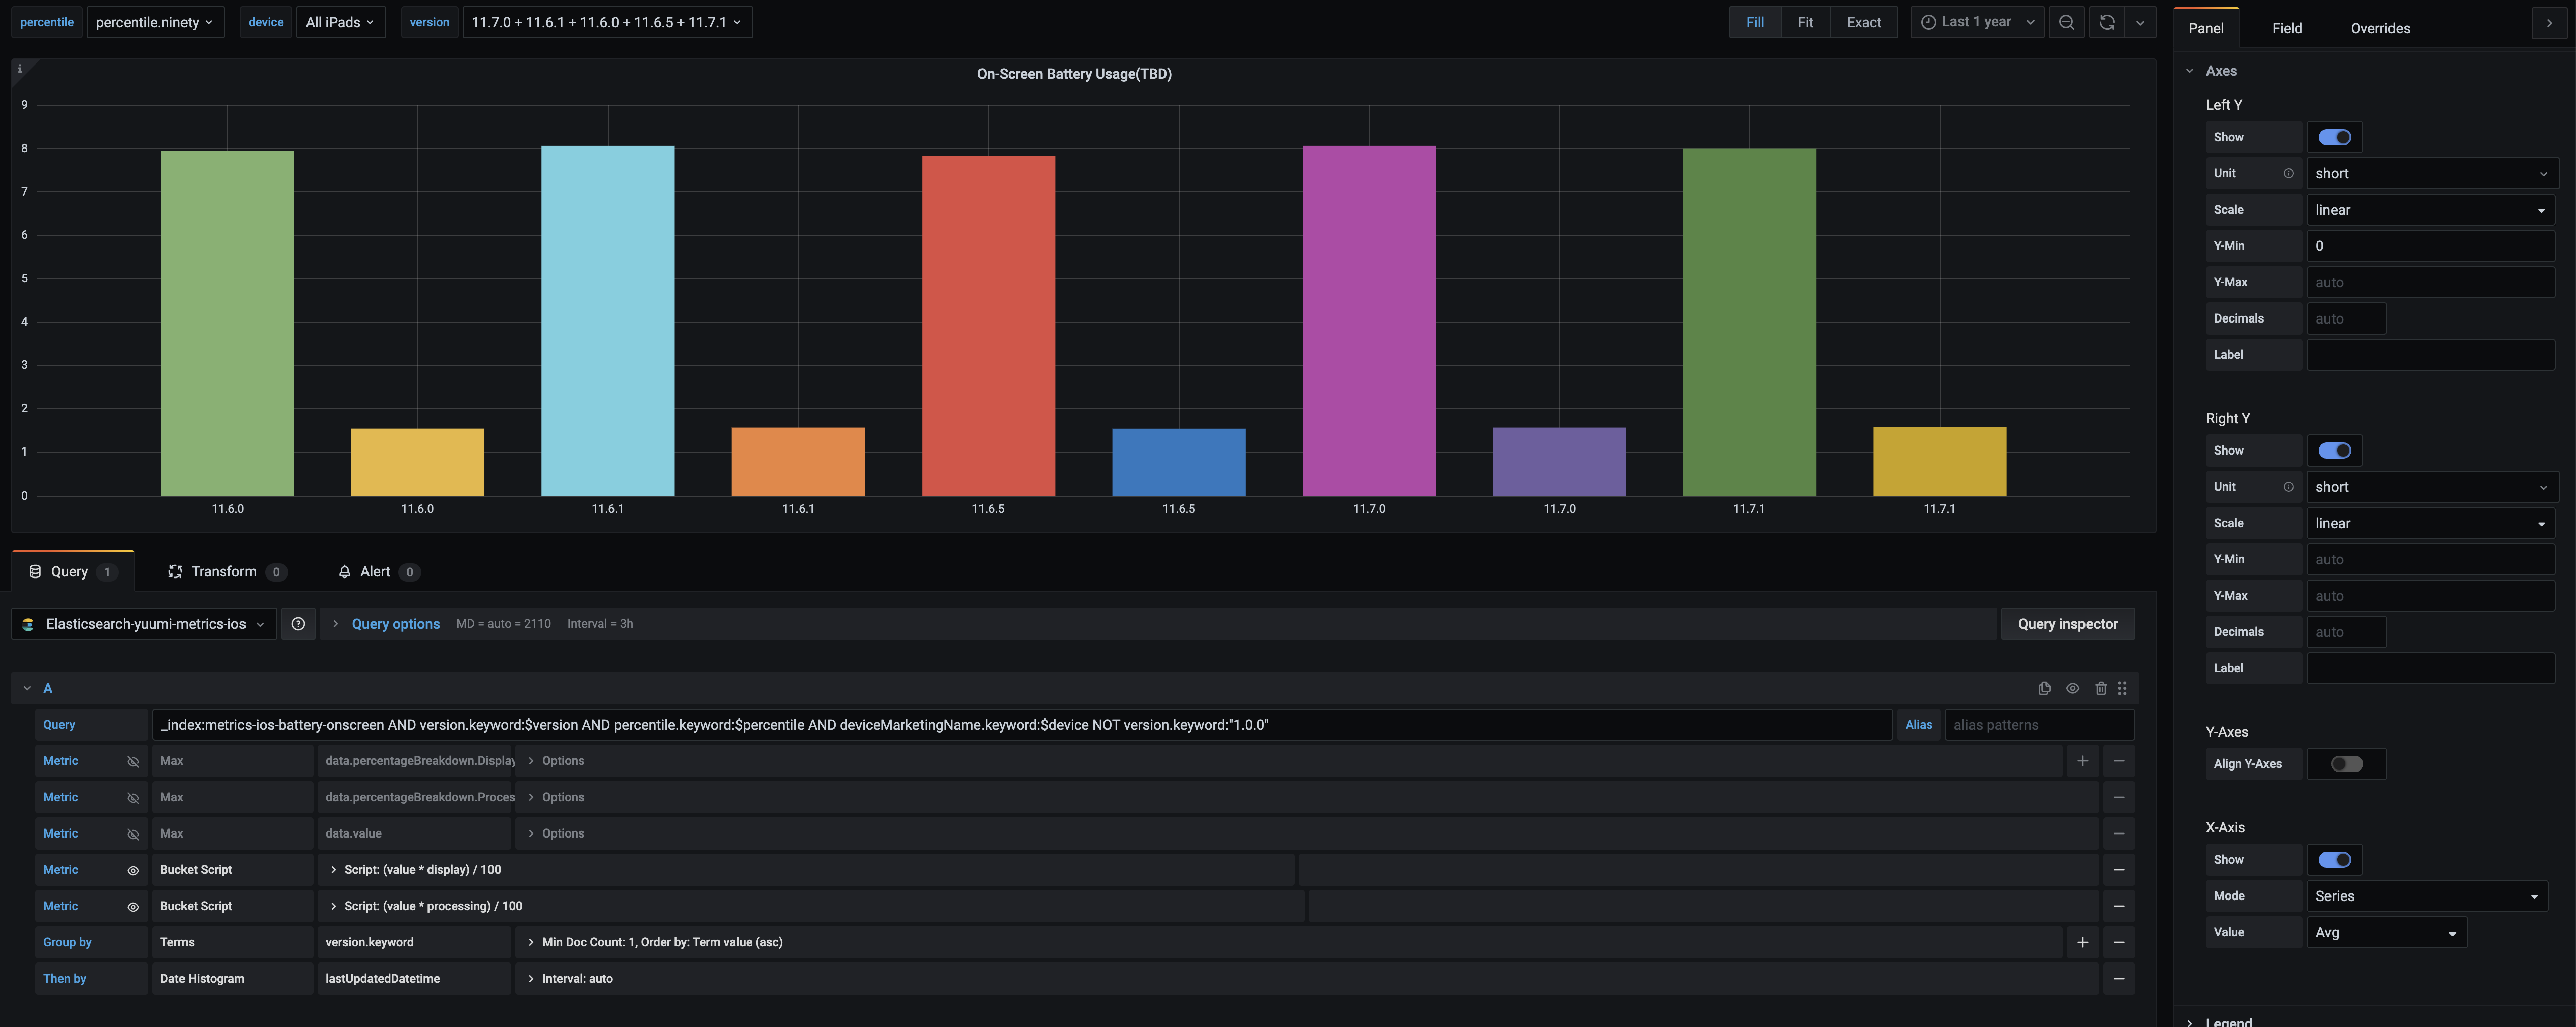Select the Fit display option
Image resolution: width=2576 pixels, height=1027 pixels.
point(1805,21)
